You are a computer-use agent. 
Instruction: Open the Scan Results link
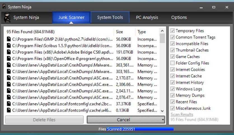182,114
